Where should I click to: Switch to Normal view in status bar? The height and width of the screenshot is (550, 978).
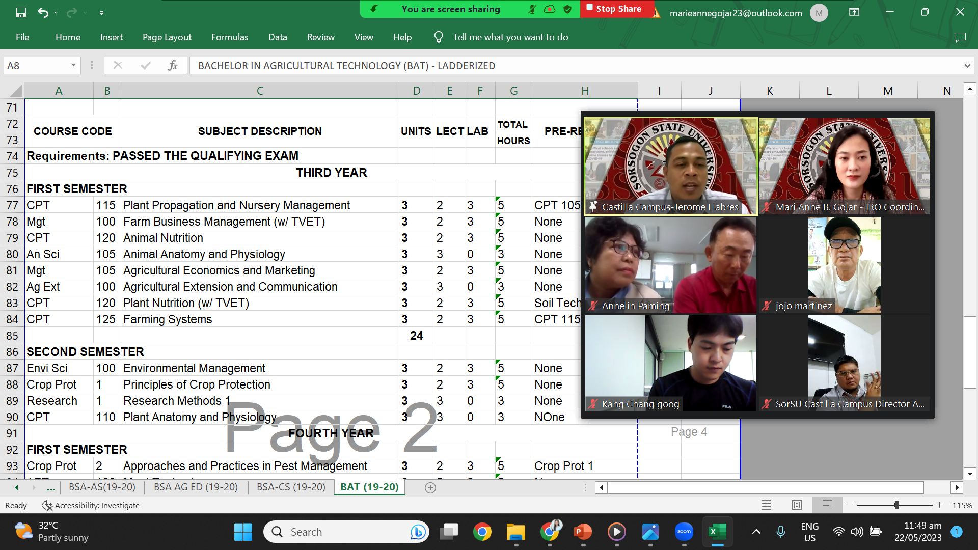click(x=766, y=505)
